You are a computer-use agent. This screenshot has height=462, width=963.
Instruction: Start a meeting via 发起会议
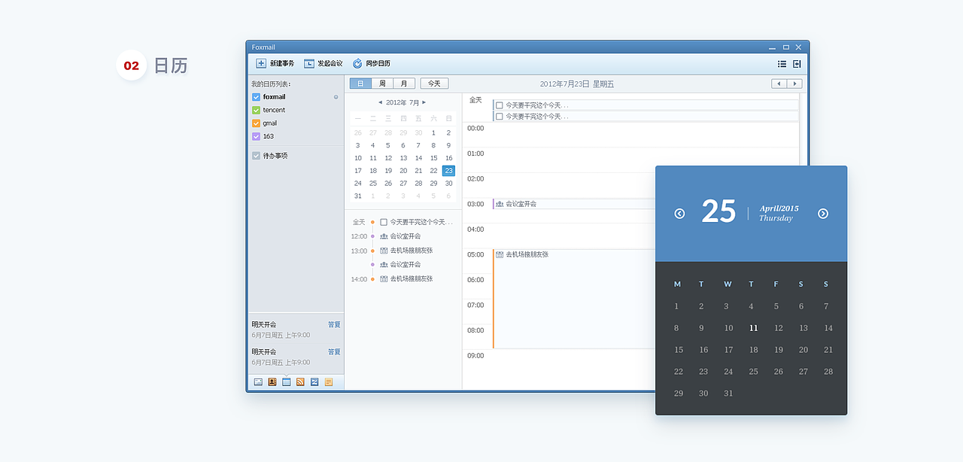(x=323, y=63)
